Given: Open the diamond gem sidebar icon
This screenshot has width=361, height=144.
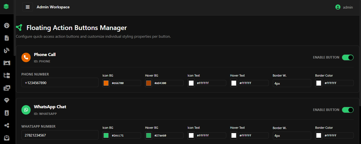Looking at the screenshot, I should 7,100.
